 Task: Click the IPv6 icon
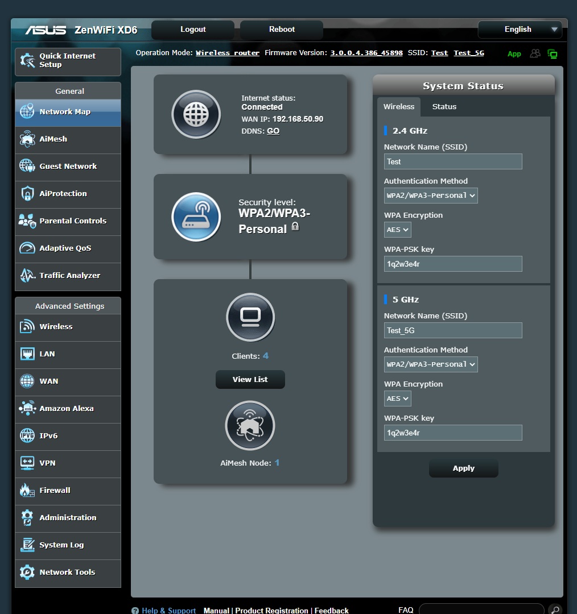point(27,435)
